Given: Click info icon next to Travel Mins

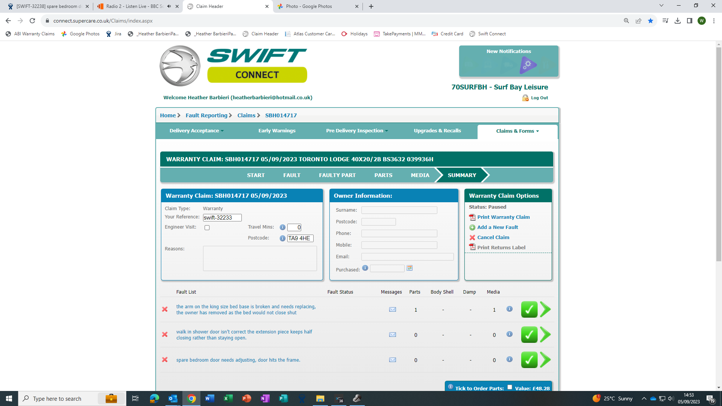Looking at the screenshot, I should tap(282, 227).
